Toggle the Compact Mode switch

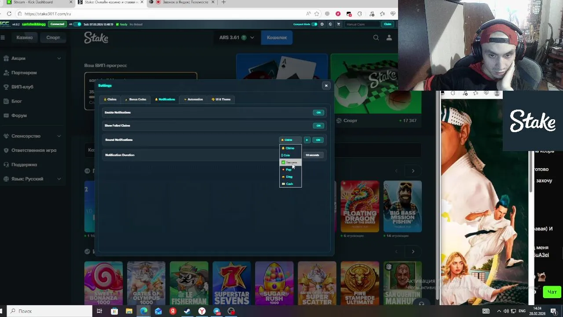[314, 24]
